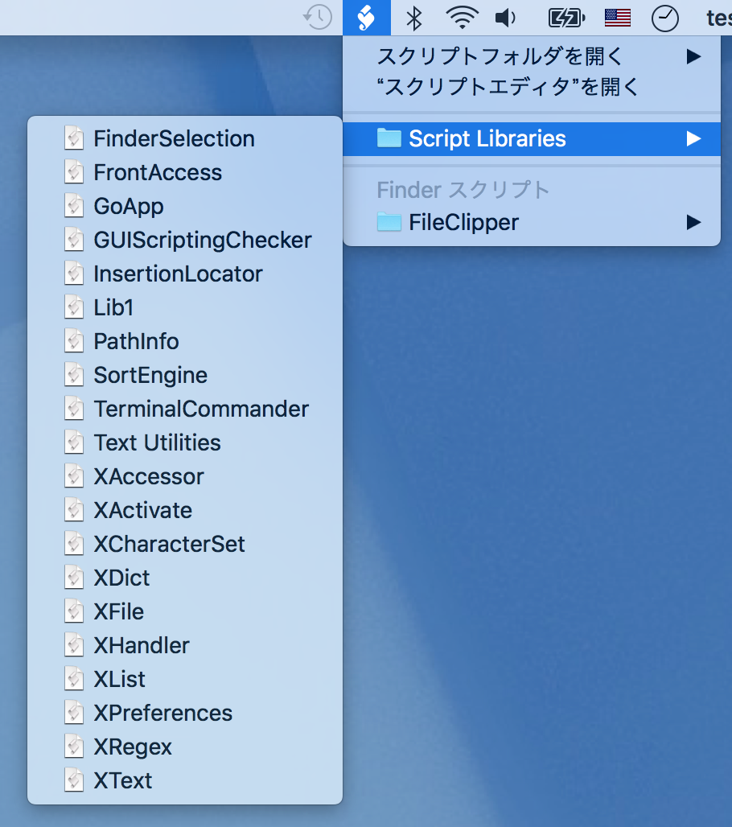Open the Time Machine menu bar icon

pyautogui.click(x=319, y=18)
